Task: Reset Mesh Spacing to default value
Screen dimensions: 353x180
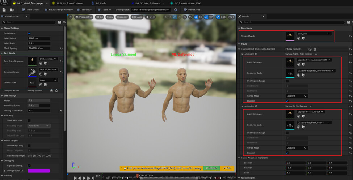Action: point(61,48)
